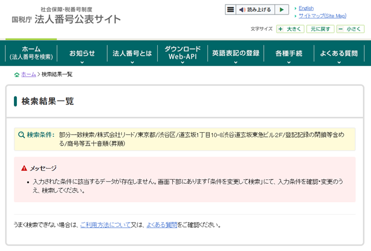Expand the よくある質問 navigation menu
The height and width of the screenshot is (251, 371).
[339, 53]
